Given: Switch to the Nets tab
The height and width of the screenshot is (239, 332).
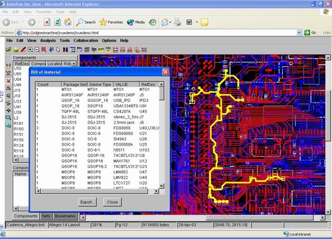Looking at the screenshot, I should [x=46, y=216].
